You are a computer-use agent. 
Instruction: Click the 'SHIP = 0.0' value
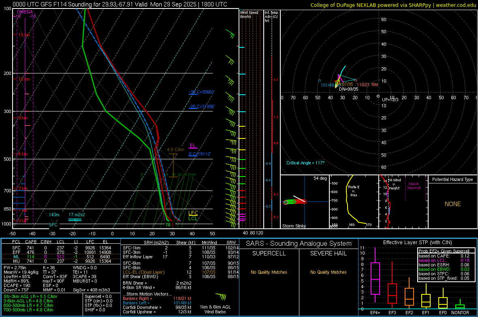tap(95, 310)
